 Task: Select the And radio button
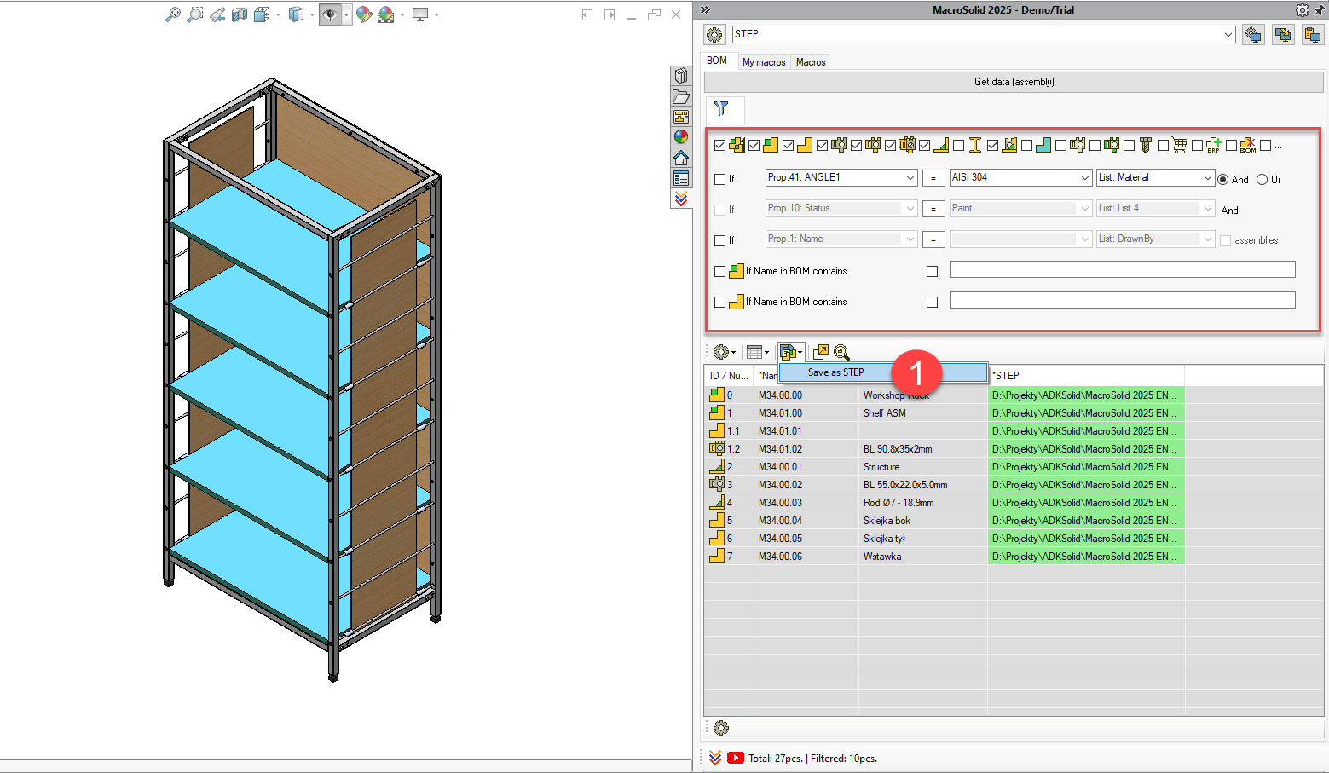pos(1223,179)
